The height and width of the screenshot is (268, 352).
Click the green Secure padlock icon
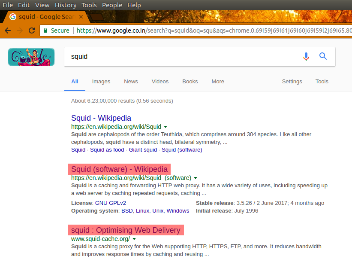[45, 30]
